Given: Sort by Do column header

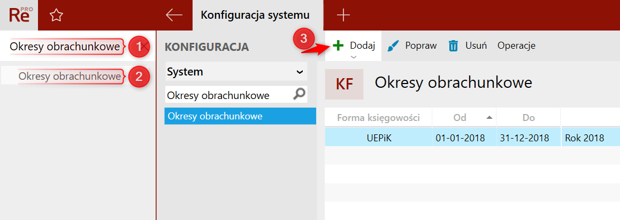Looking at the screenshot, I should [x=529, y=118].
